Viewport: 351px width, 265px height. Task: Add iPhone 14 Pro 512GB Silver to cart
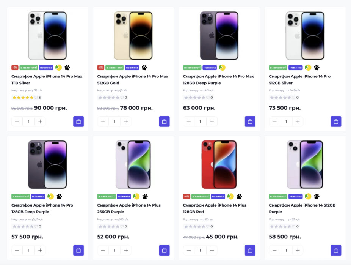336,121
